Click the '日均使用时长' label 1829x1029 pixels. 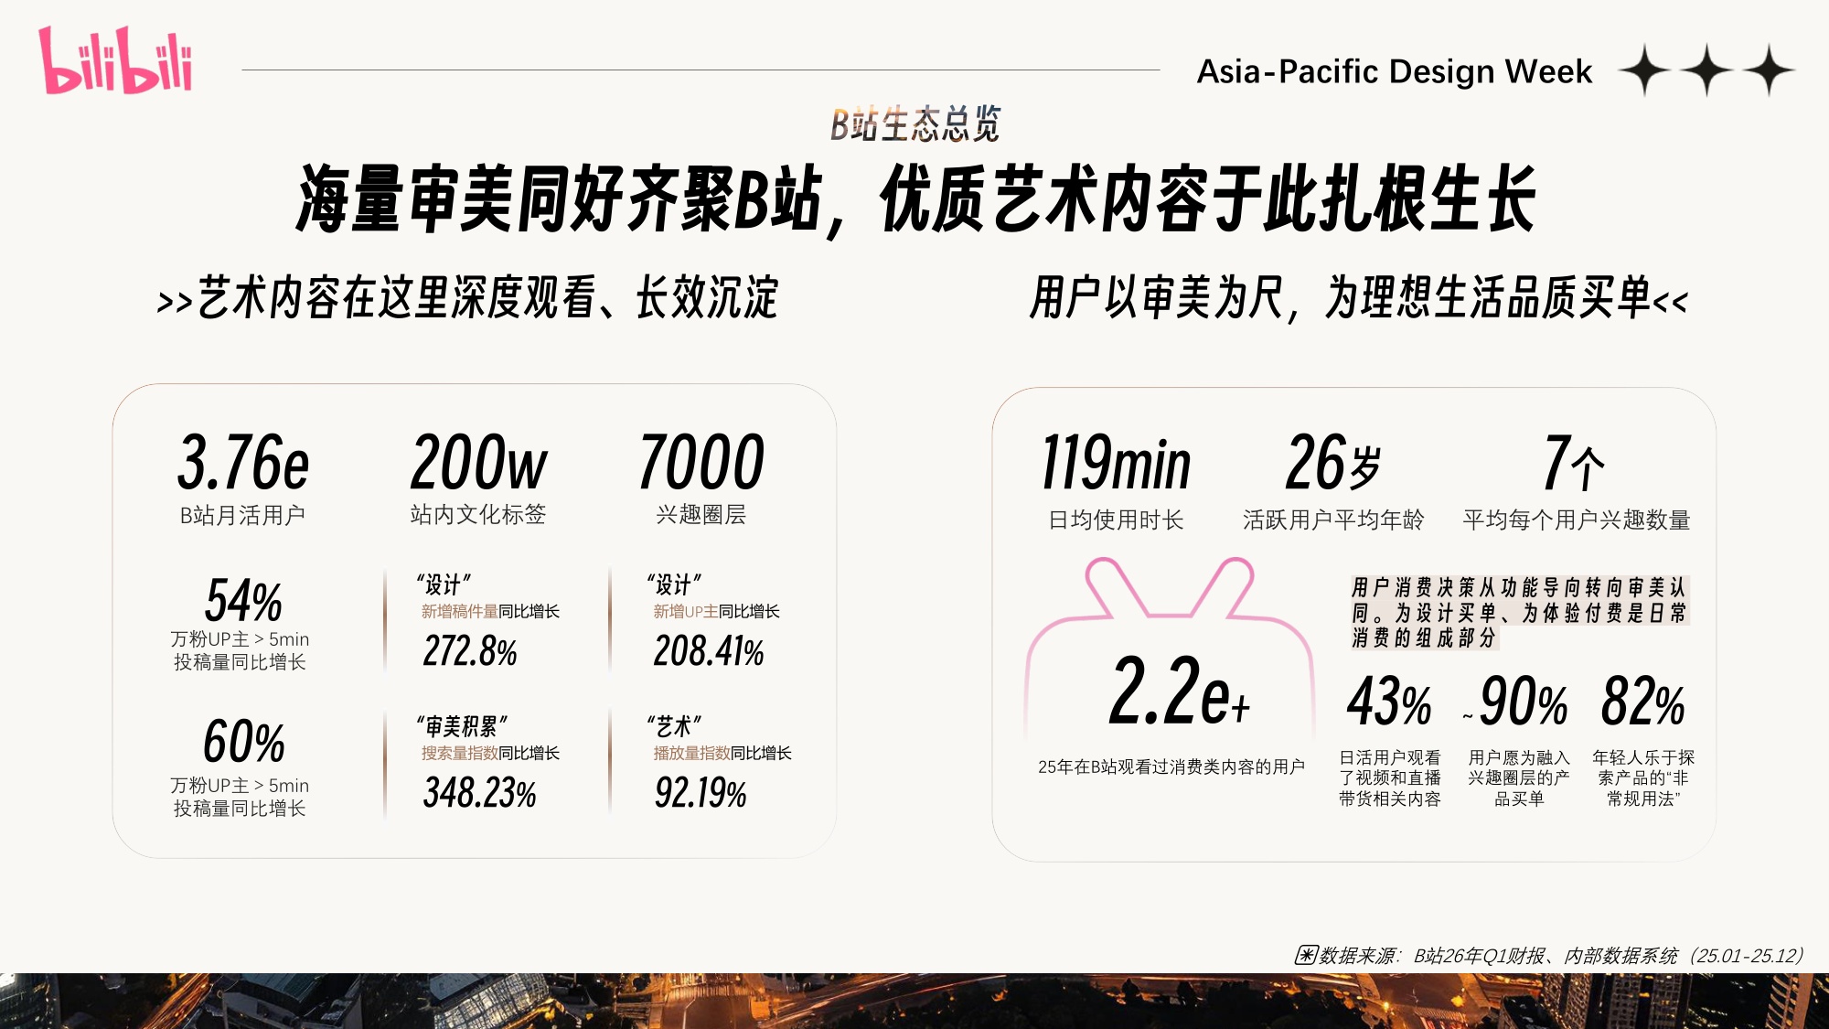pos(1116,520)
